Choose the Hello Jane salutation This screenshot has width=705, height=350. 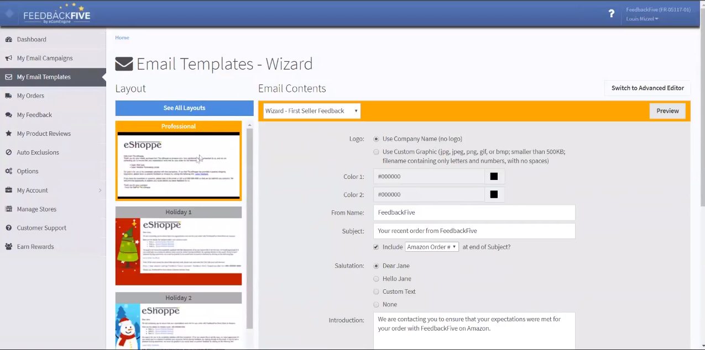pos(377,279)
